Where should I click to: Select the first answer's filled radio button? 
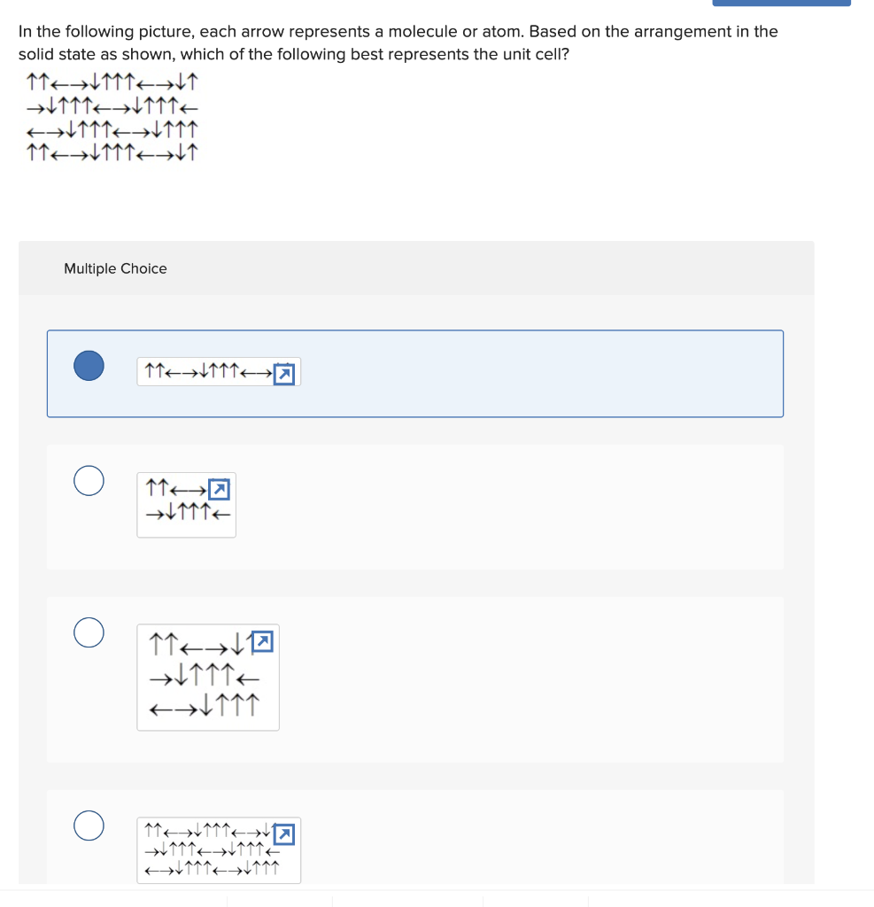pos(89,366)
